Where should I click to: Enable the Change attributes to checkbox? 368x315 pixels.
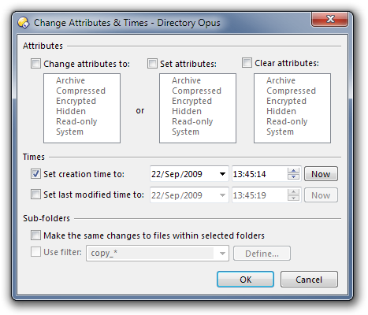coord(35,64)
